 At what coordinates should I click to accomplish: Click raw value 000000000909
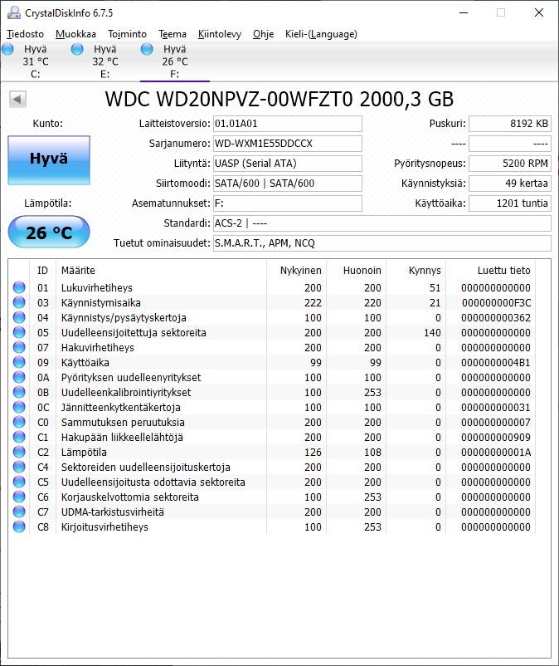(x=496, y=438)
